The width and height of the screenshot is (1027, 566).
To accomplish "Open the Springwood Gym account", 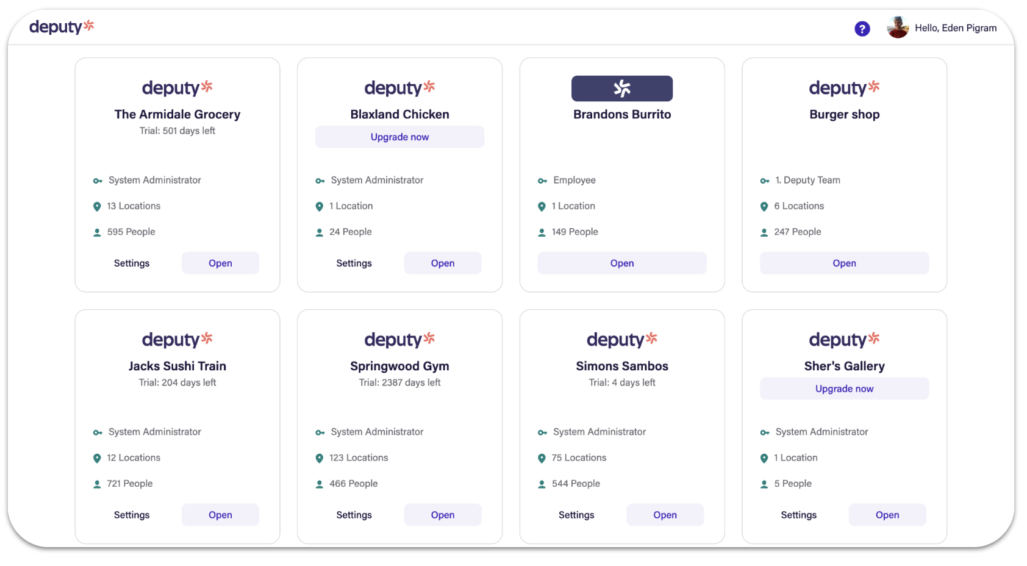I will click(x=443, y=515).
